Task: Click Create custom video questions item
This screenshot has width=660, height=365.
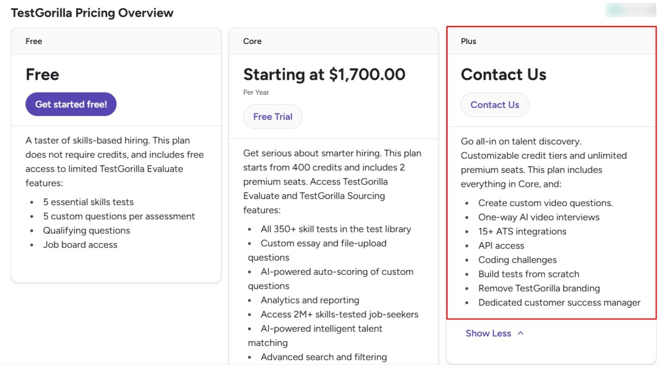Action: [x=546, y=203]
